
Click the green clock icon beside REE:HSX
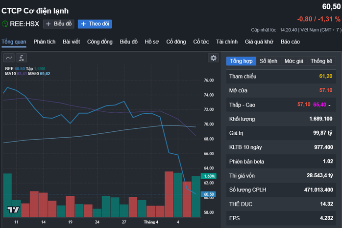(x=5, y=24)
